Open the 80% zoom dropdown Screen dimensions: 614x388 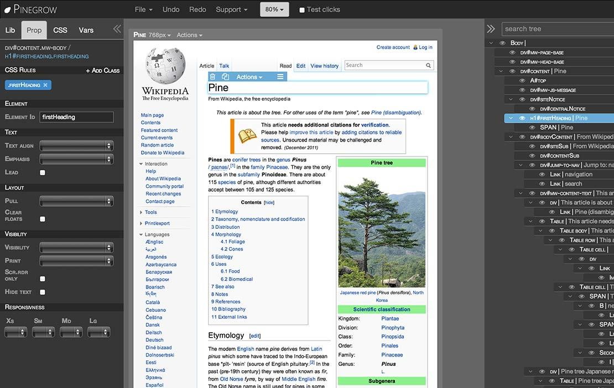point(274,9)
